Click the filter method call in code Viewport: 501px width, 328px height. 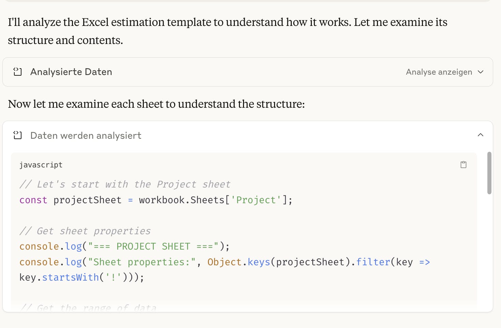click(x=373, y=262)
